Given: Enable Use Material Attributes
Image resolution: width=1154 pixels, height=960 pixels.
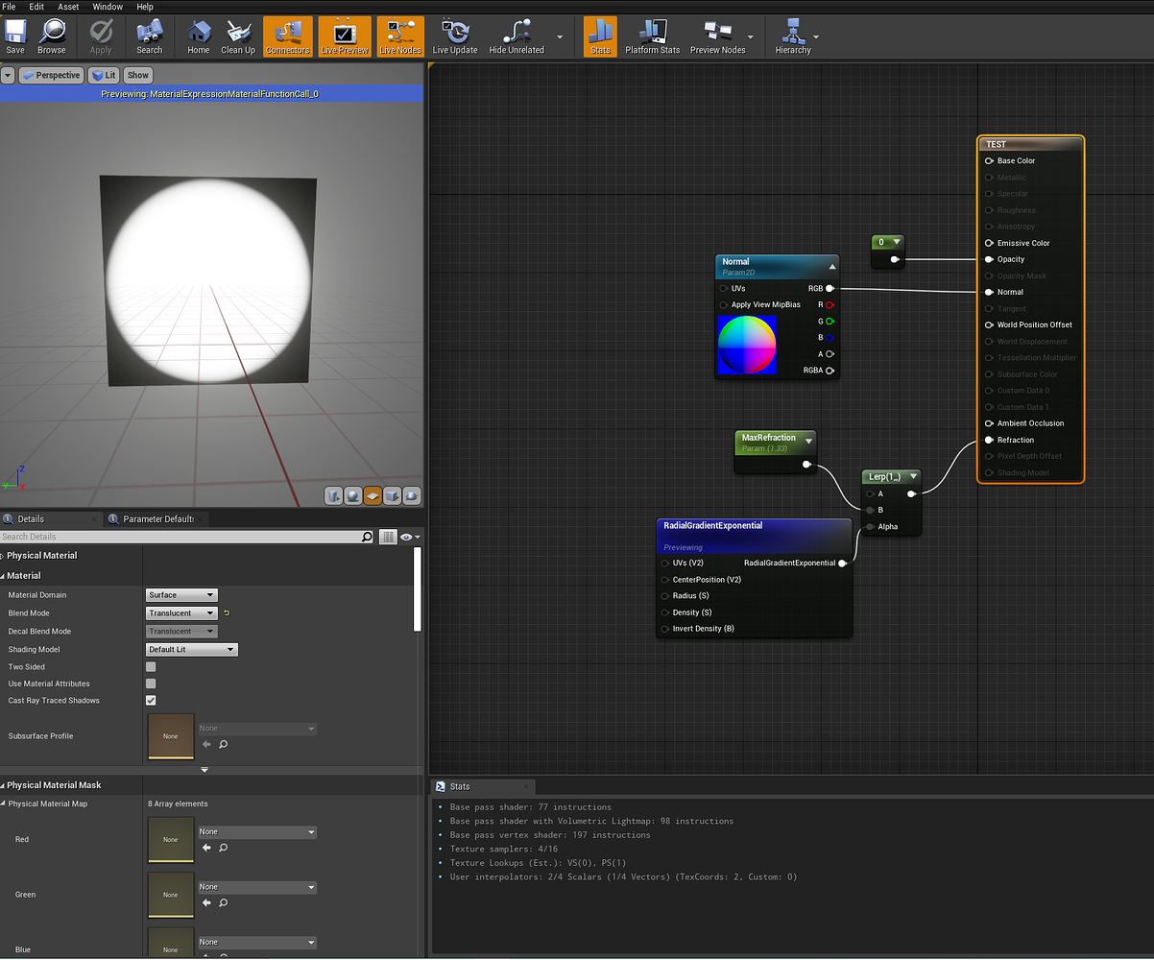Looking at the screenshot, I should click(x=150, y=684).
